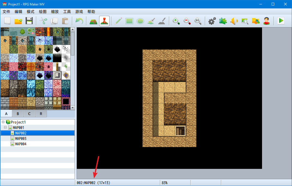This screenshot has height=186, width=292.
Task: Switch to tileset tab B
Action: pos(18,114)
